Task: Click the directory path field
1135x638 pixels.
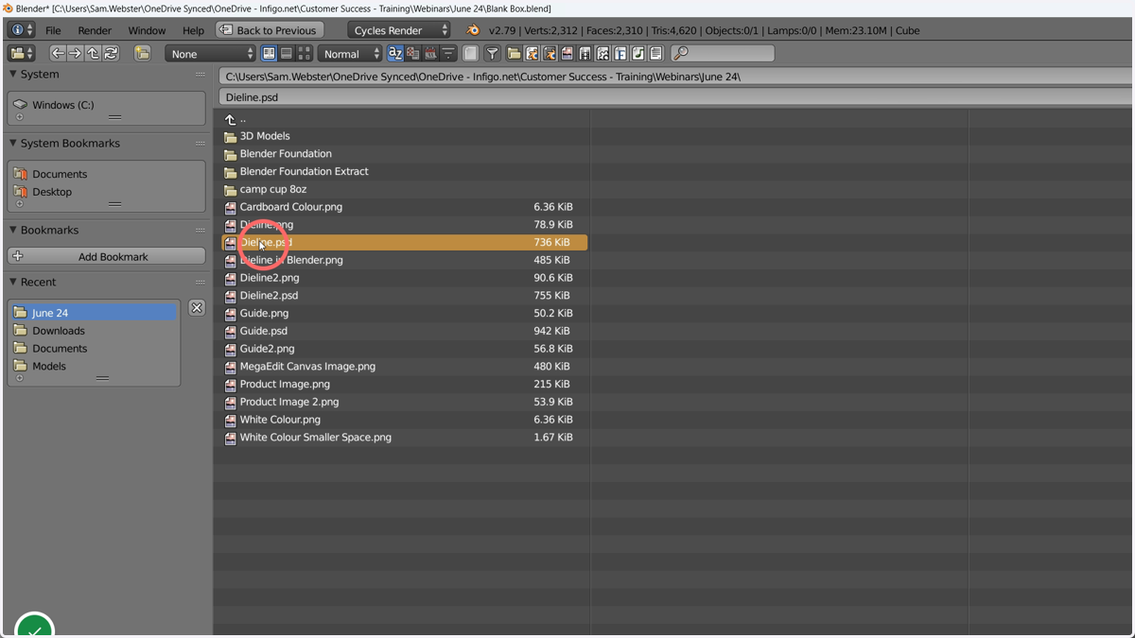Action: tap(675, 77)
